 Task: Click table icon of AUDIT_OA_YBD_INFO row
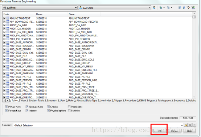[8, 32]
